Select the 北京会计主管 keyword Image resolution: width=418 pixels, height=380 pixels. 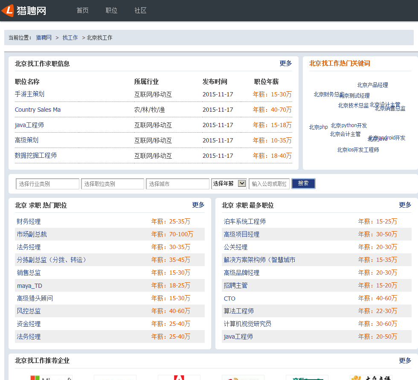click(x=345, y=134)
